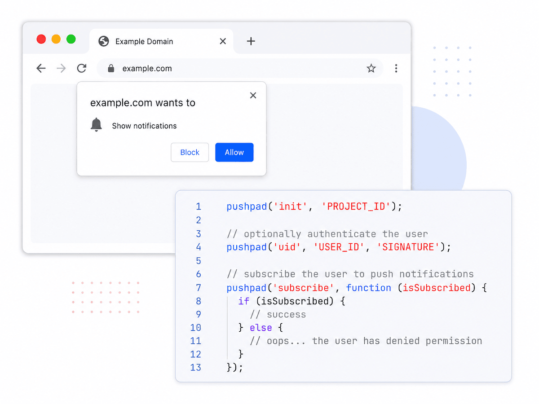Close the Example Domain tab

click(x=223, y=41)
